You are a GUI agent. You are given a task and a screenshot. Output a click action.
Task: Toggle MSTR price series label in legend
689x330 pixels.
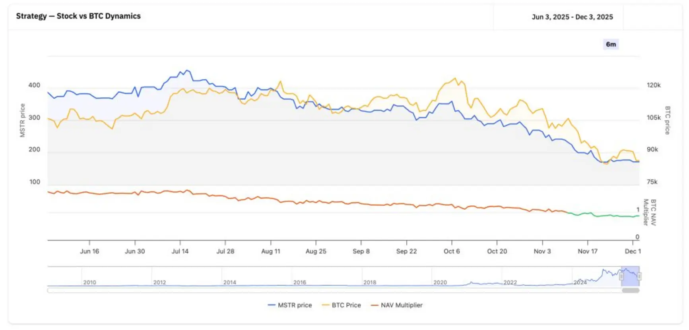tap(295, 305)
